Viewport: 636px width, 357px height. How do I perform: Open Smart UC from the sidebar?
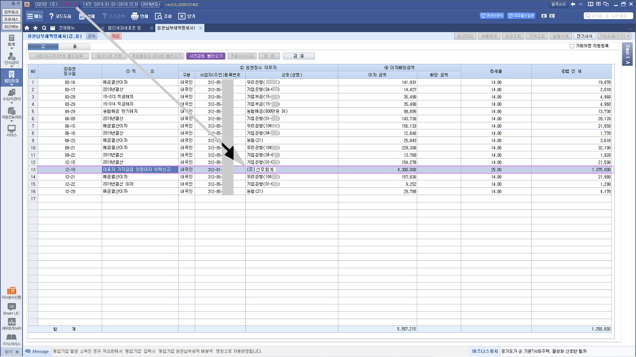coord(11,309)
